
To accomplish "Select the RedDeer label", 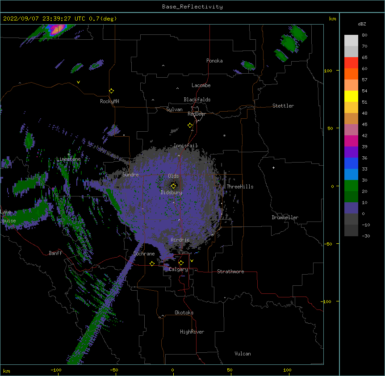I will pyautogui.click(x=197, y=114).
